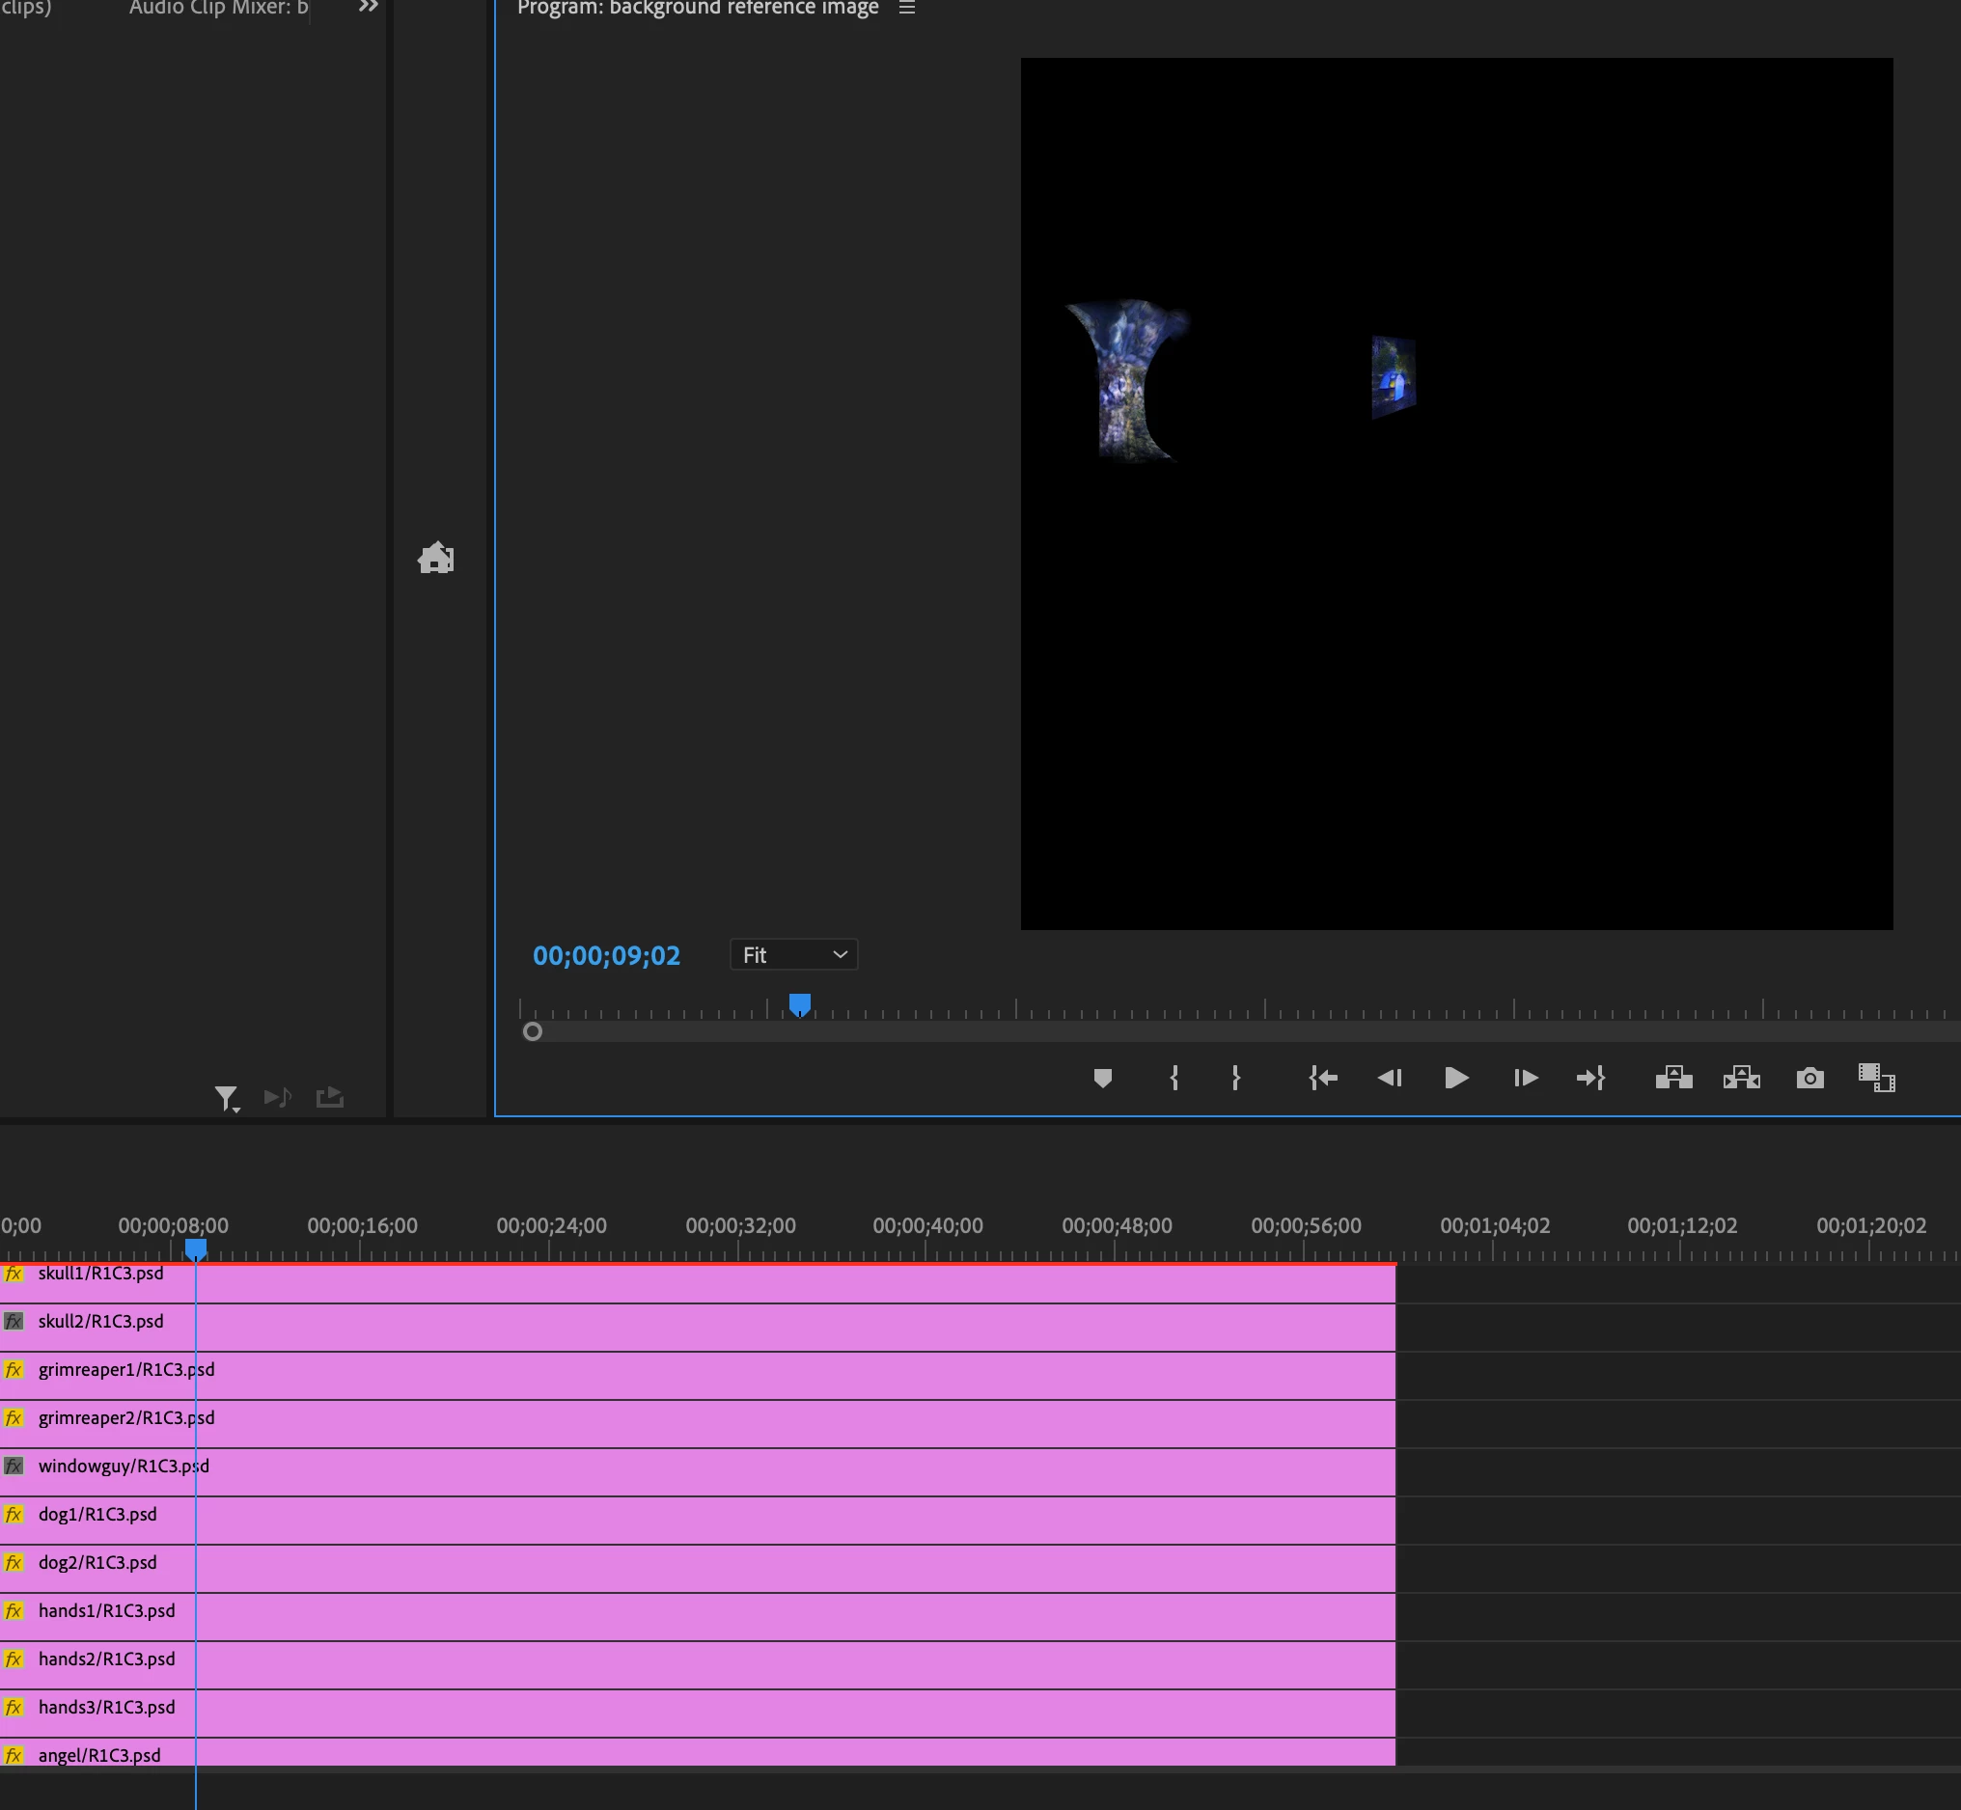Click the Extract button
Image resolution: width=1961 pixels, height=1810 pixels.
point(1742,1079)
